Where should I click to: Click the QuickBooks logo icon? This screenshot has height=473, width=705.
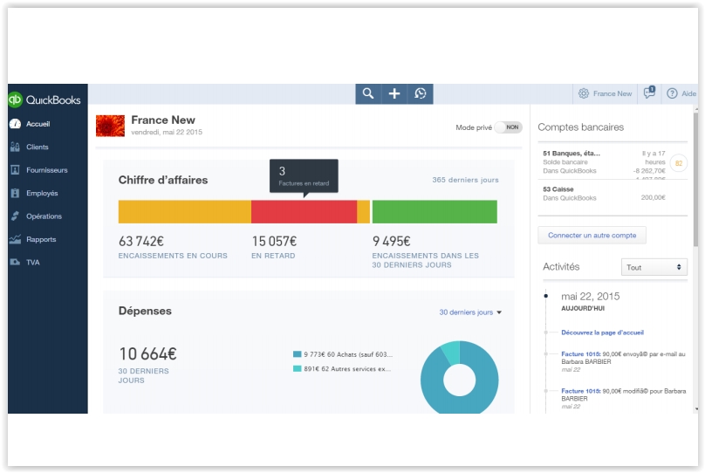coord(16,99)
